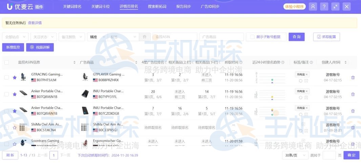Check the Soontrans Gaming row checkbox
361x163 pixels.
coord(7,144)
